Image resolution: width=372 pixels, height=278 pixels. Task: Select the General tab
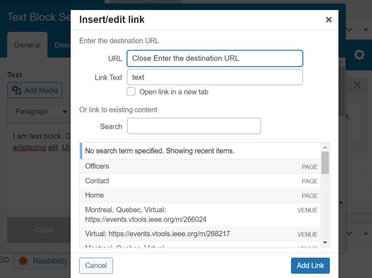27,45
